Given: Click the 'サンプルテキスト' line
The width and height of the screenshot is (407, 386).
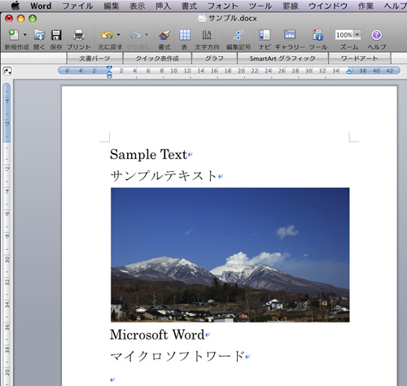Looking at the screenshot, I should [164, 176].
